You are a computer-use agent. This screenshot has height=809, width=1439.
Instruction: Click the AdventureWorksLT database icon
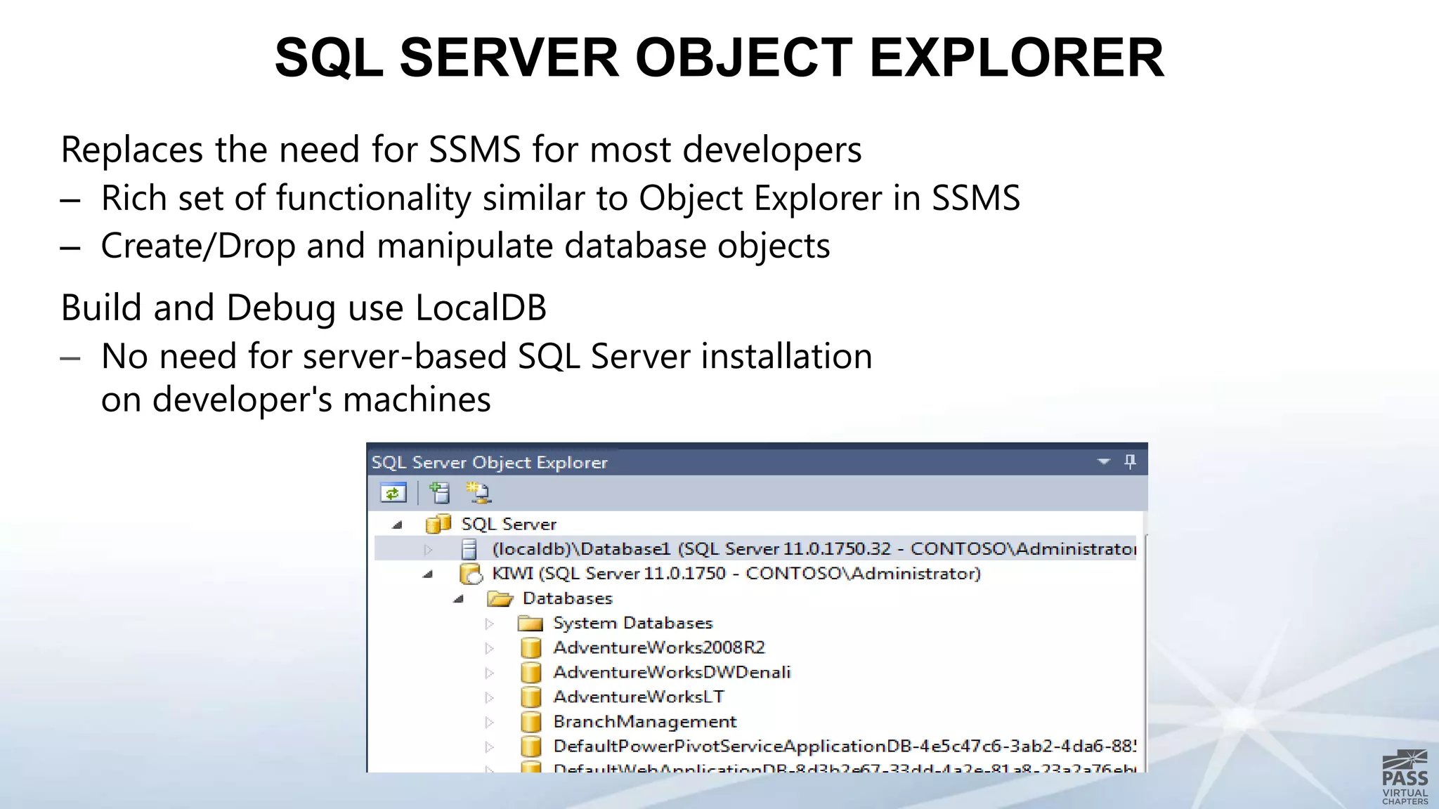coord(531,697)
